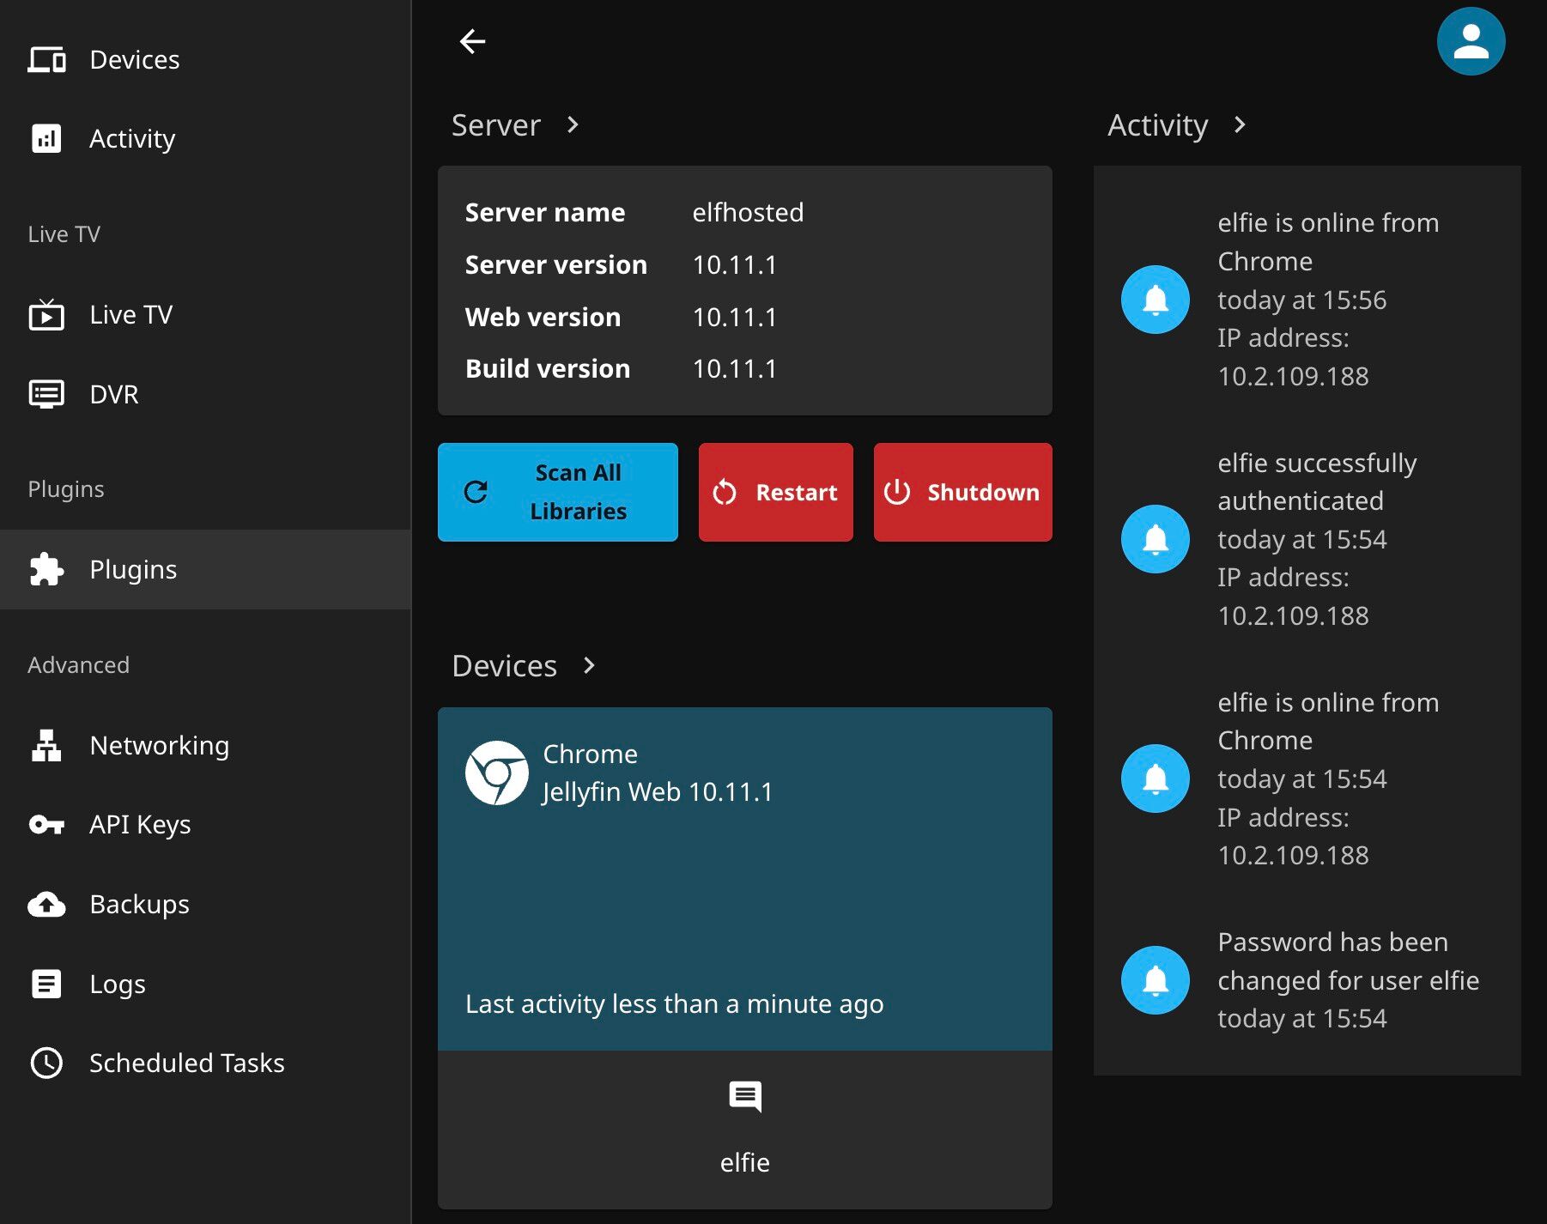Viewport: 1547px width, 1224px height.
Task: Click the Server version value 10.11.1
Action: (735, 264)
